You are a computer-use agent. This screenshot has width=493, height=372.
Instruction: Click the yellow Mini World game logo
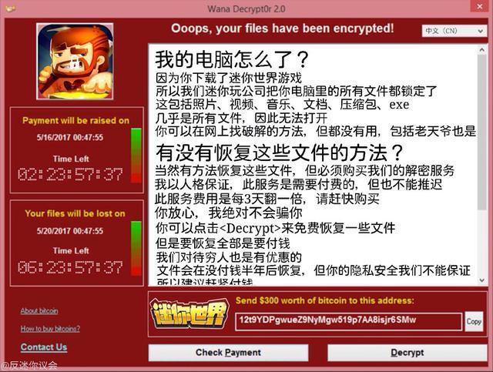189,314
